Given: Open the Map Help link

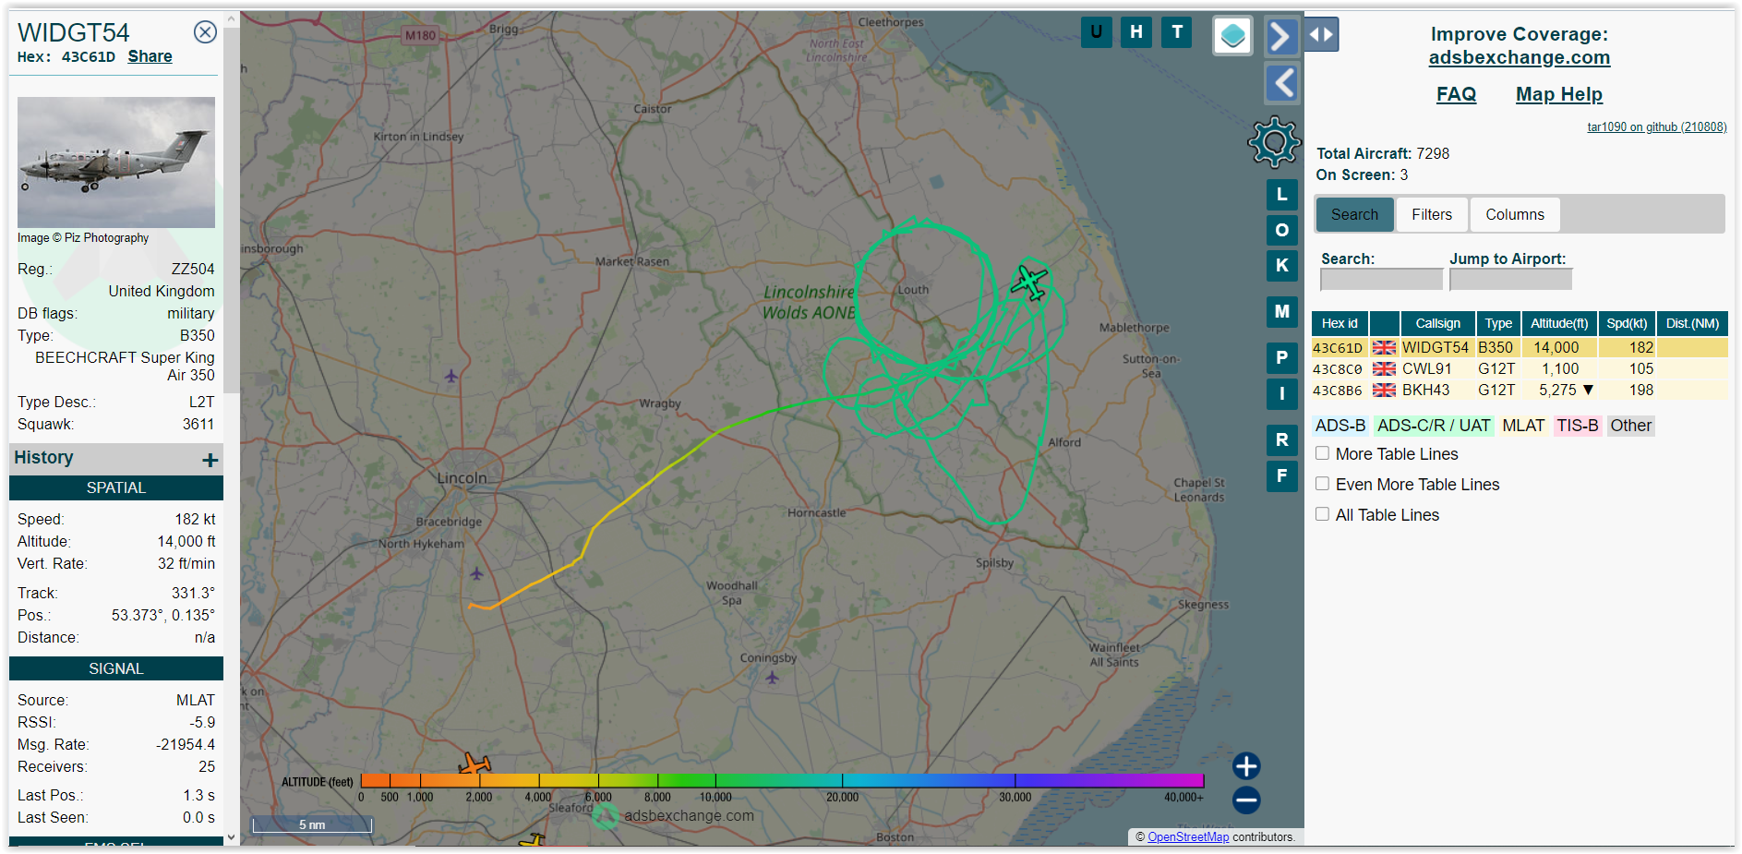Looking at the screenshot, I should [x=1558, y=94].
